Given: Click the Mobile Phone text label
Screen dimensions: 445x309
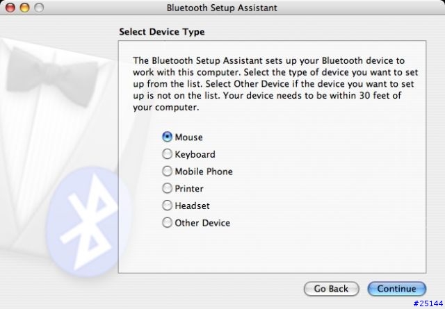Looking at the screenshot, I should [x=204, y=172].
